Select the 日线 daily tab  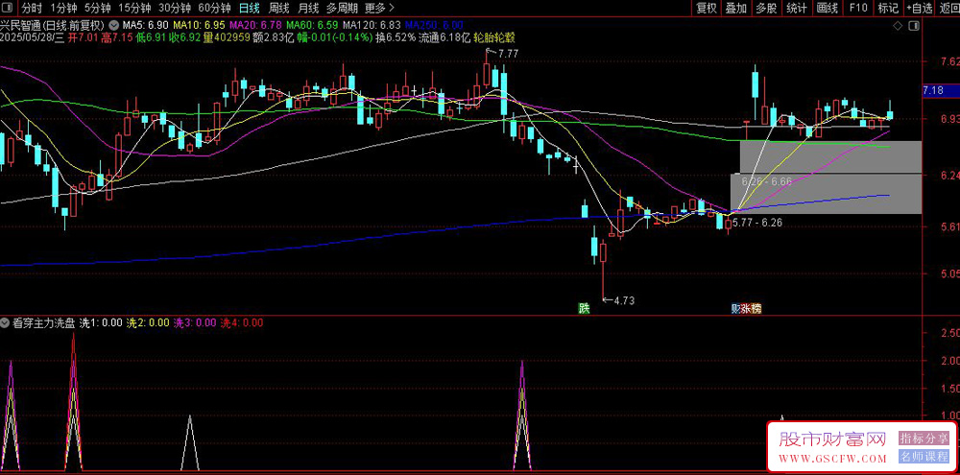[x=250, y=8]
